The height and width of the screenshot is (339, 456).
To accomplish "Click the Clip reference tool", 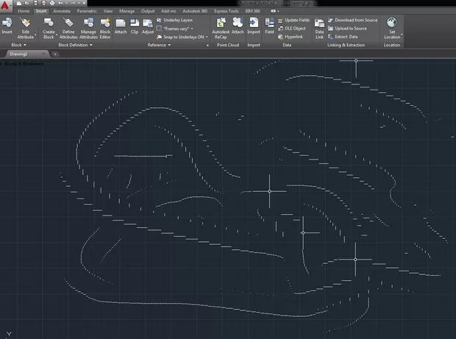I will 135,24.
